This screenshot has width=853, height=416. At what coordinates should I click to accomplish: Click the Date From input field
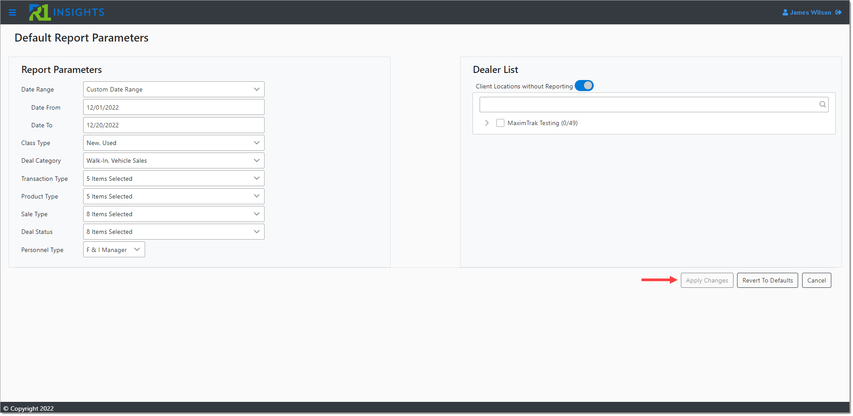[174, 107]
